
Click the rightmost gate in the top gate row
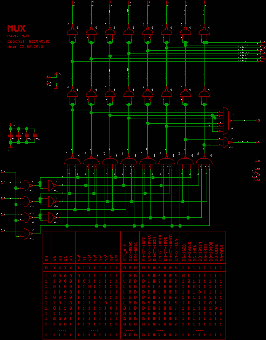click(204, 32)
